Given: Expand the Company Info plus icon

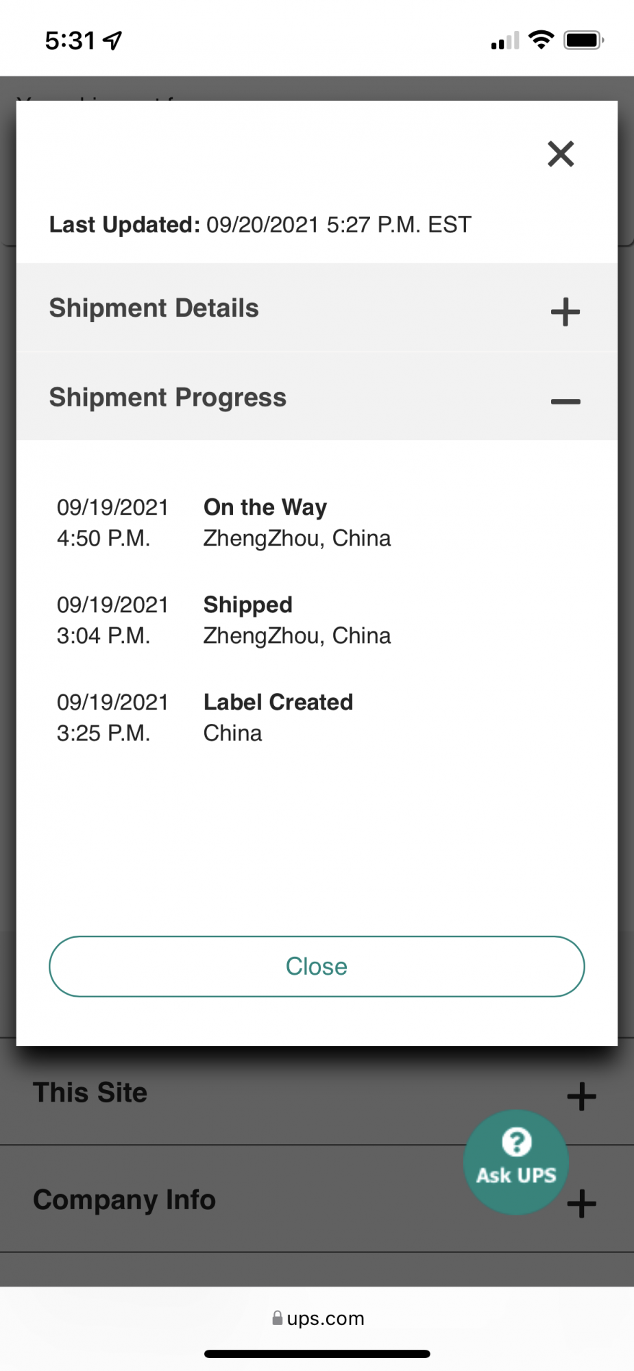Looking at the screenshot, I should coord(582,1204).
